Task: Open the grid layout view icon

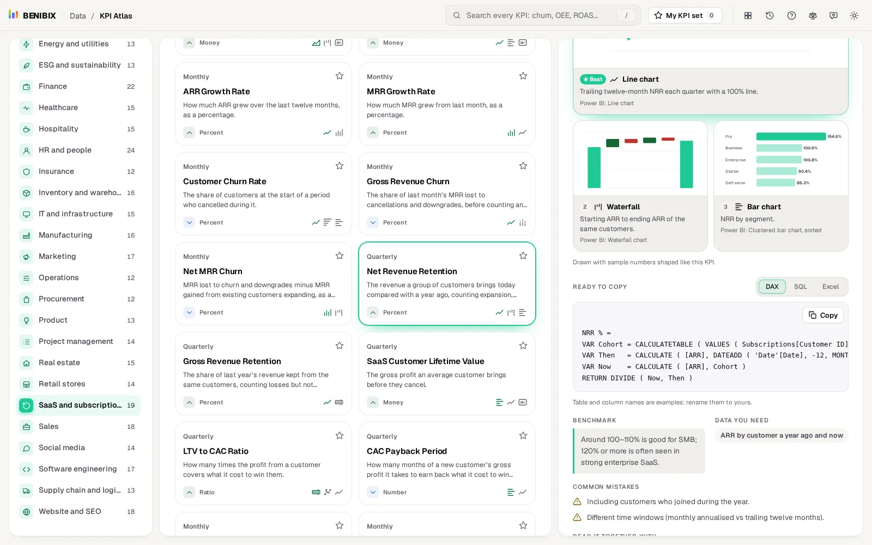Action: (748, 16)
